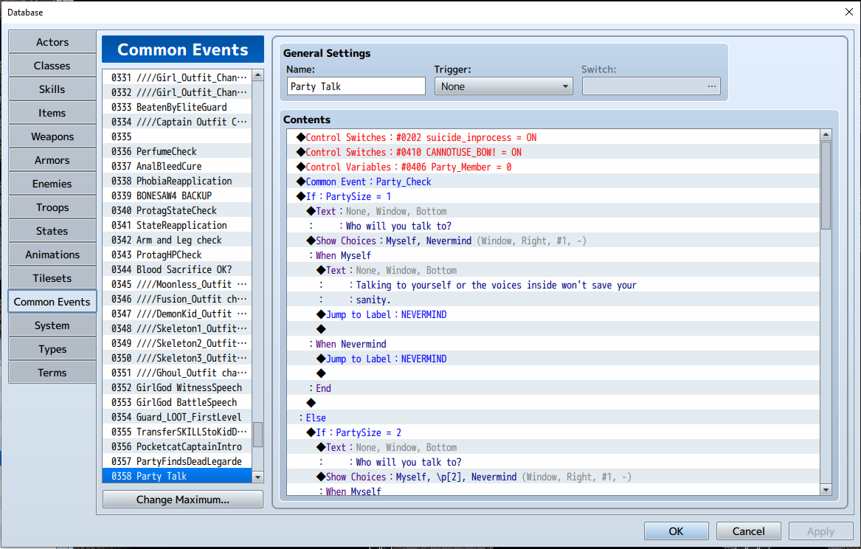Select event 0336 PerfumeCheck
Screen dimensions: 861x549
(177, 151)
